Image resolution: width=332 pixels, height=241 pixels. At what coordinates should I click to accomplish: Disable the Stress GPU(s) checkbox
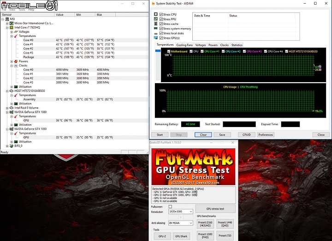161,38
